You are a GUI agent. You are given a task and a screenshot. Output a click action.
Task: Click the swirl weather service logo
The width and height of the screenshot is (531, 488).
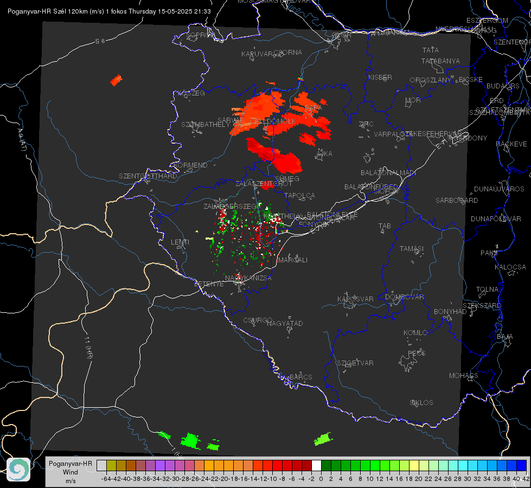(x=18, y=470)
